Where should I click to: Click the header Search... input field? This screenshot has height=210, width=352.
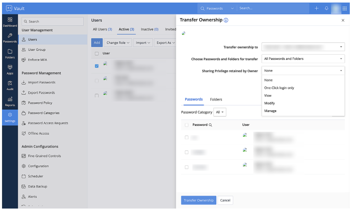273,8
